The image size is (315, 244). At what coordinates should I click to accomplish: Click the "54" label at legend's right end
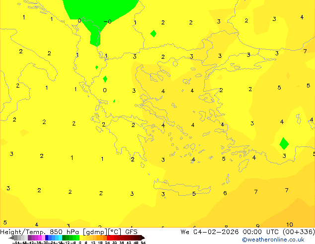point(143,243)
